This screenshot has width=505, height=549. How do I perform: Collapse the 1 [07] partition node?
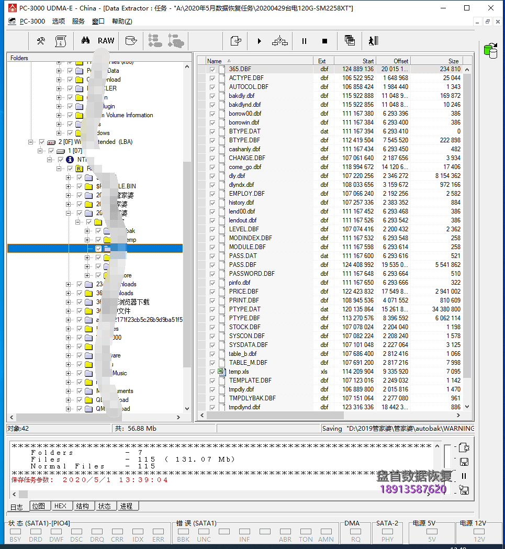point(40,151)
